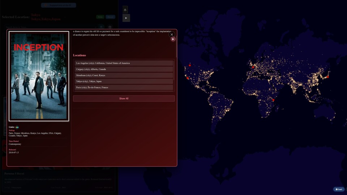Image resolution: width=347 pixels, height=195 pixels.
Task: Select Calgary, Alberta, Canada location
Action: 124,69
